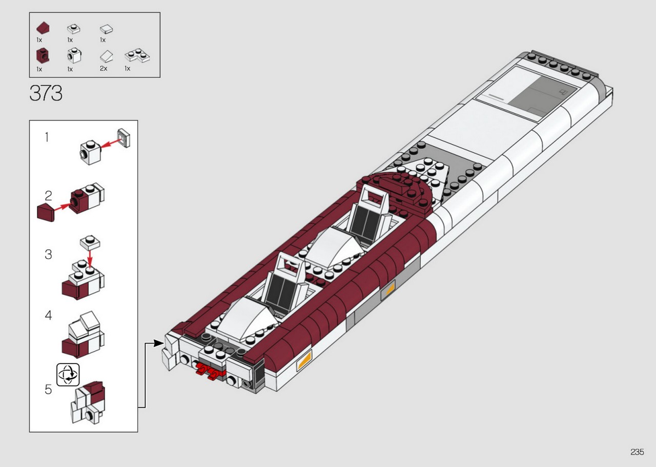
Task: Select the white 1x1 round-stud plate in parts list
Action: (73, 29)
